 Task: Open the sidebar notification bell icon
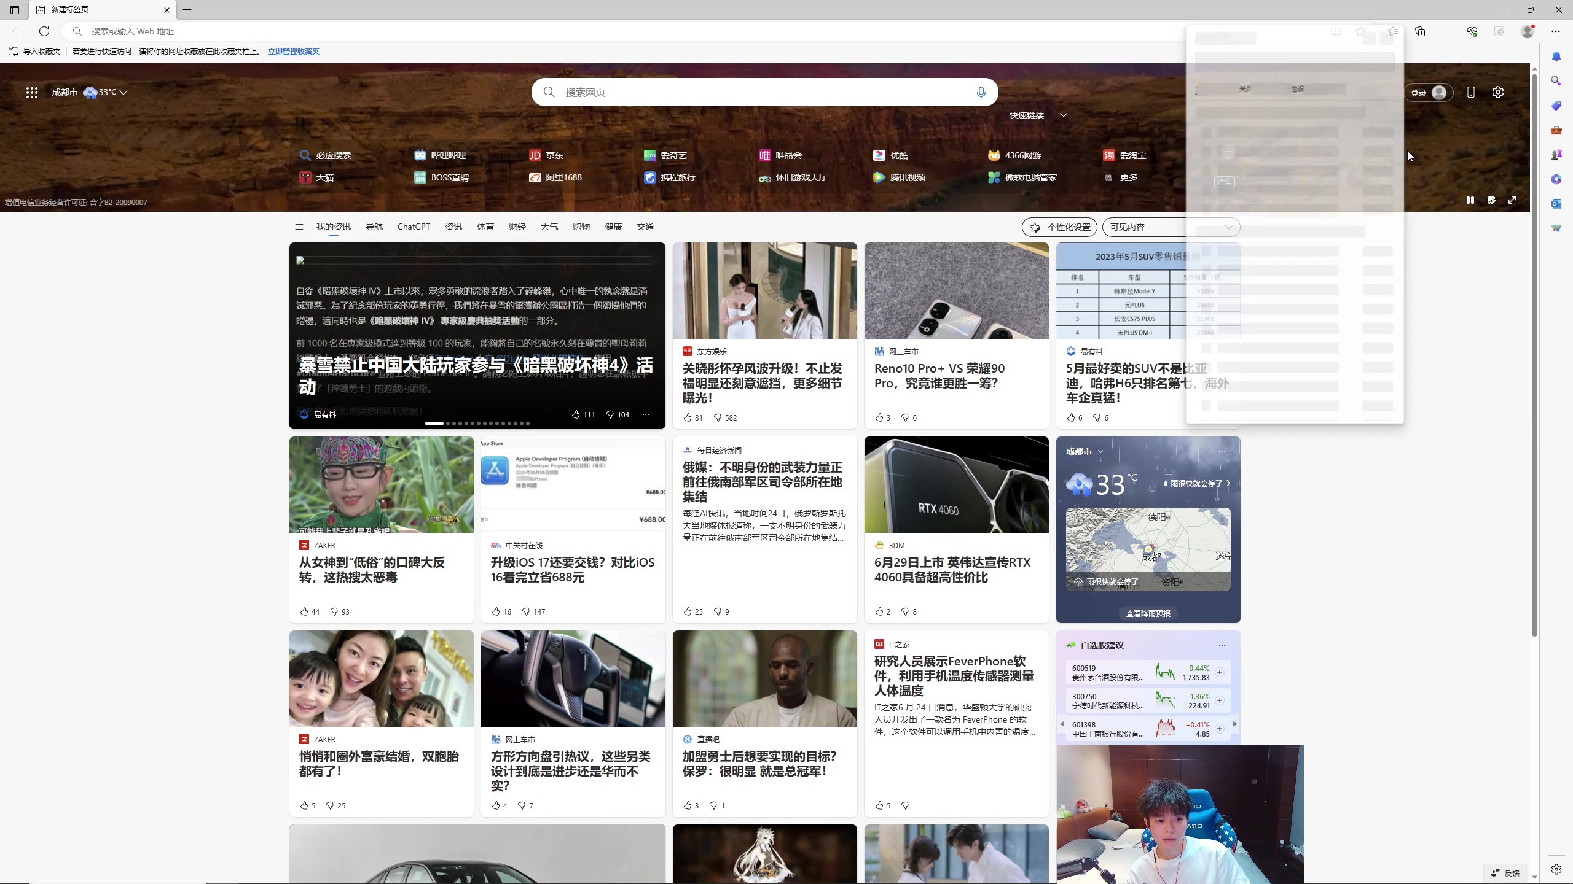coord(1556,56)
